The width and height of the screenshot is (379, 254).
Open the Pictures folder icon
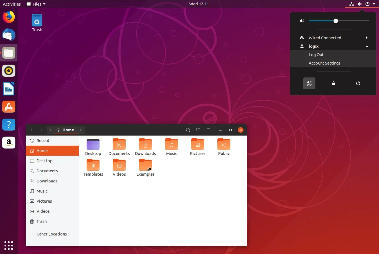point(198,147)
